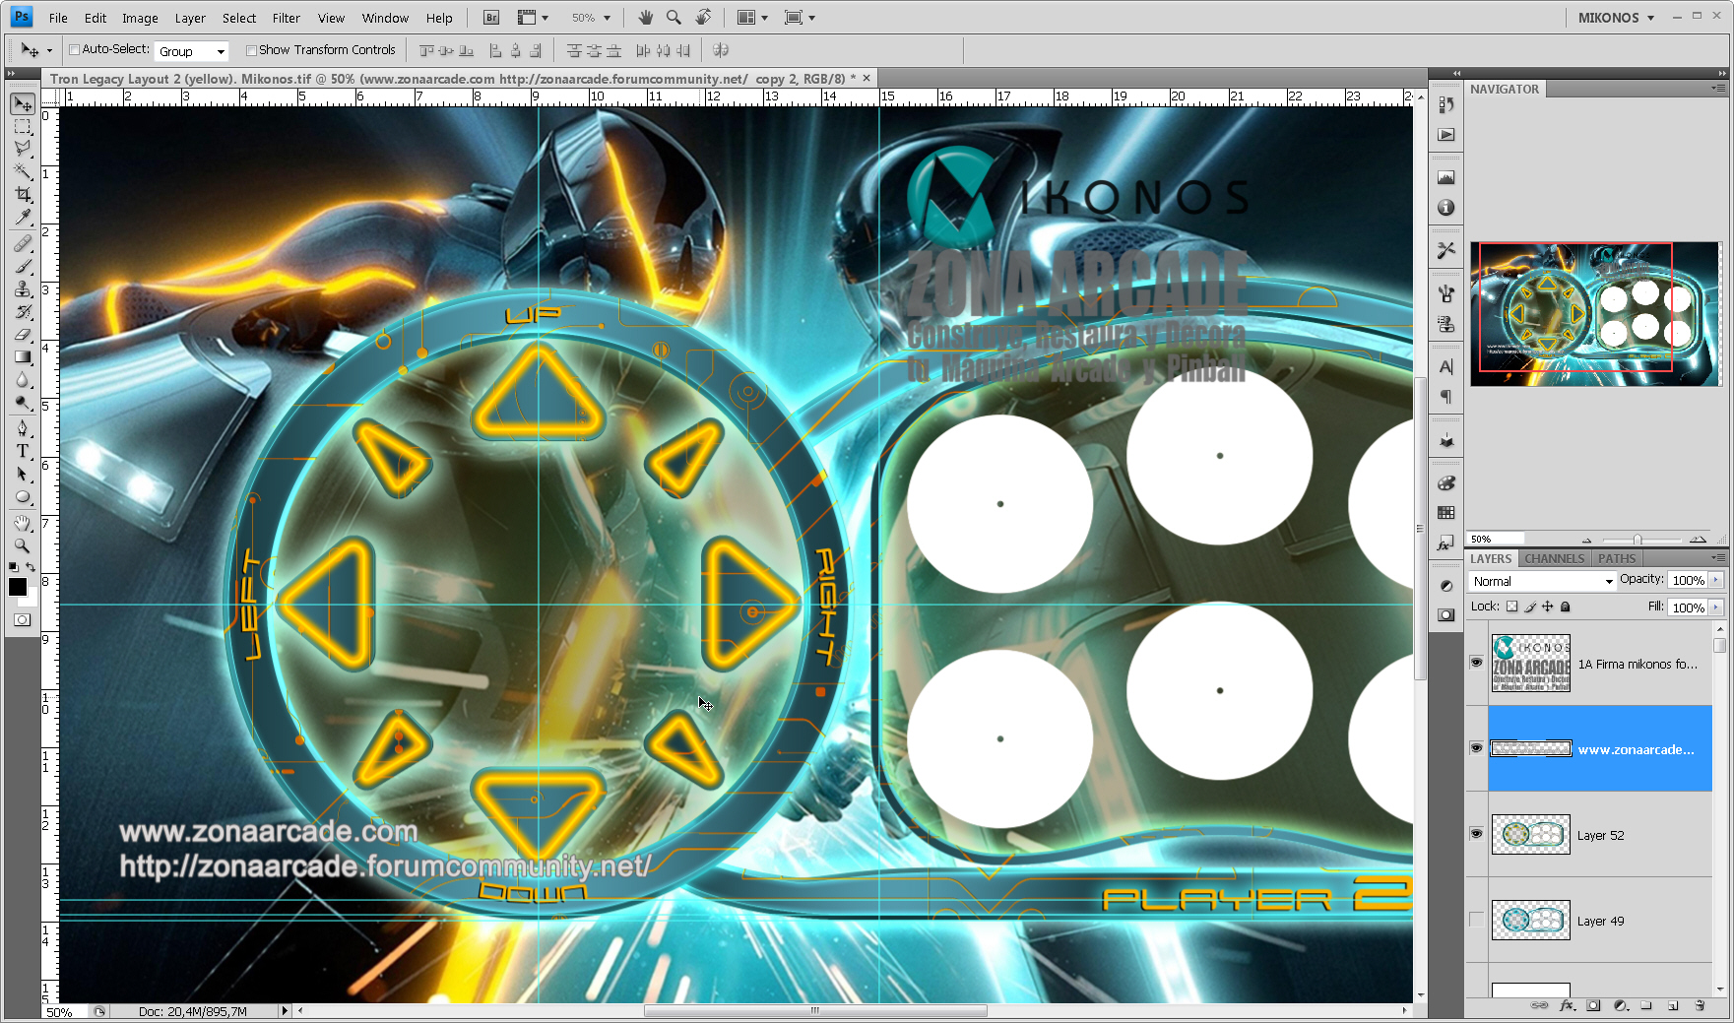Open the Fill slider arrow
The image size is (1734, 1023).
pyautogui.click(x=1717, y=607)
